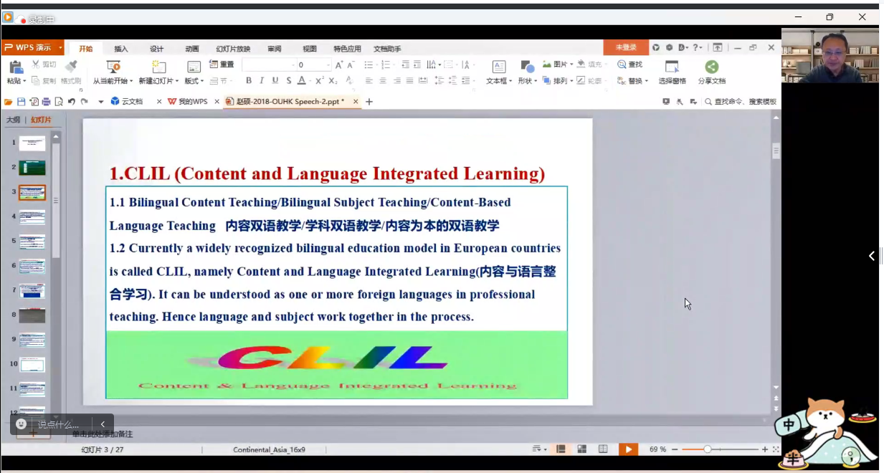The height and width of the screenshot is (473, 884).
Task: Toggle Italic formatting
Action: [262, 81]
